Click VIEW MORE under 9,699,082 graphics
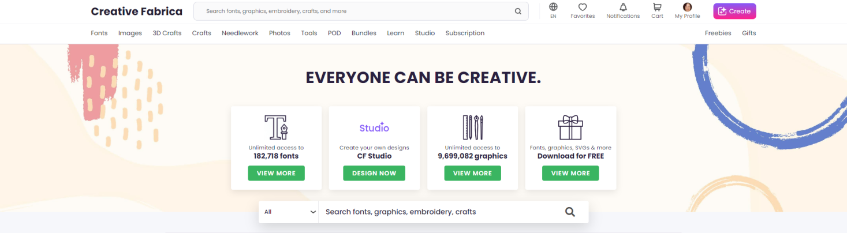The width and height of the screenshot is (847, 233). click(x=473, y=173)
